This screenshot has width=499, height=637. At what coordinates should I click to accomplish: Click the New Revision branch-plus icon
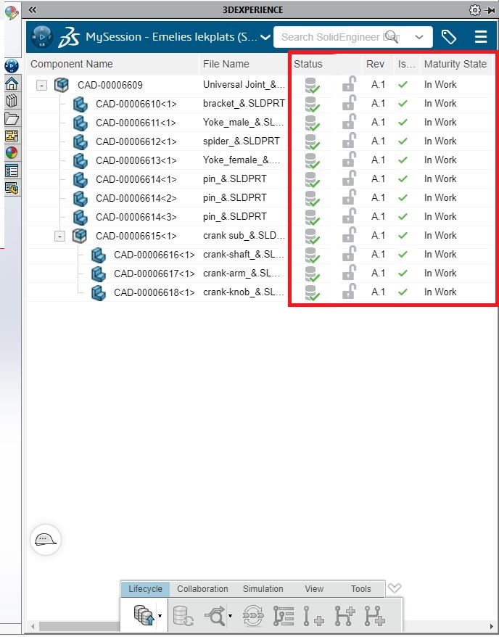click(345, 617)
